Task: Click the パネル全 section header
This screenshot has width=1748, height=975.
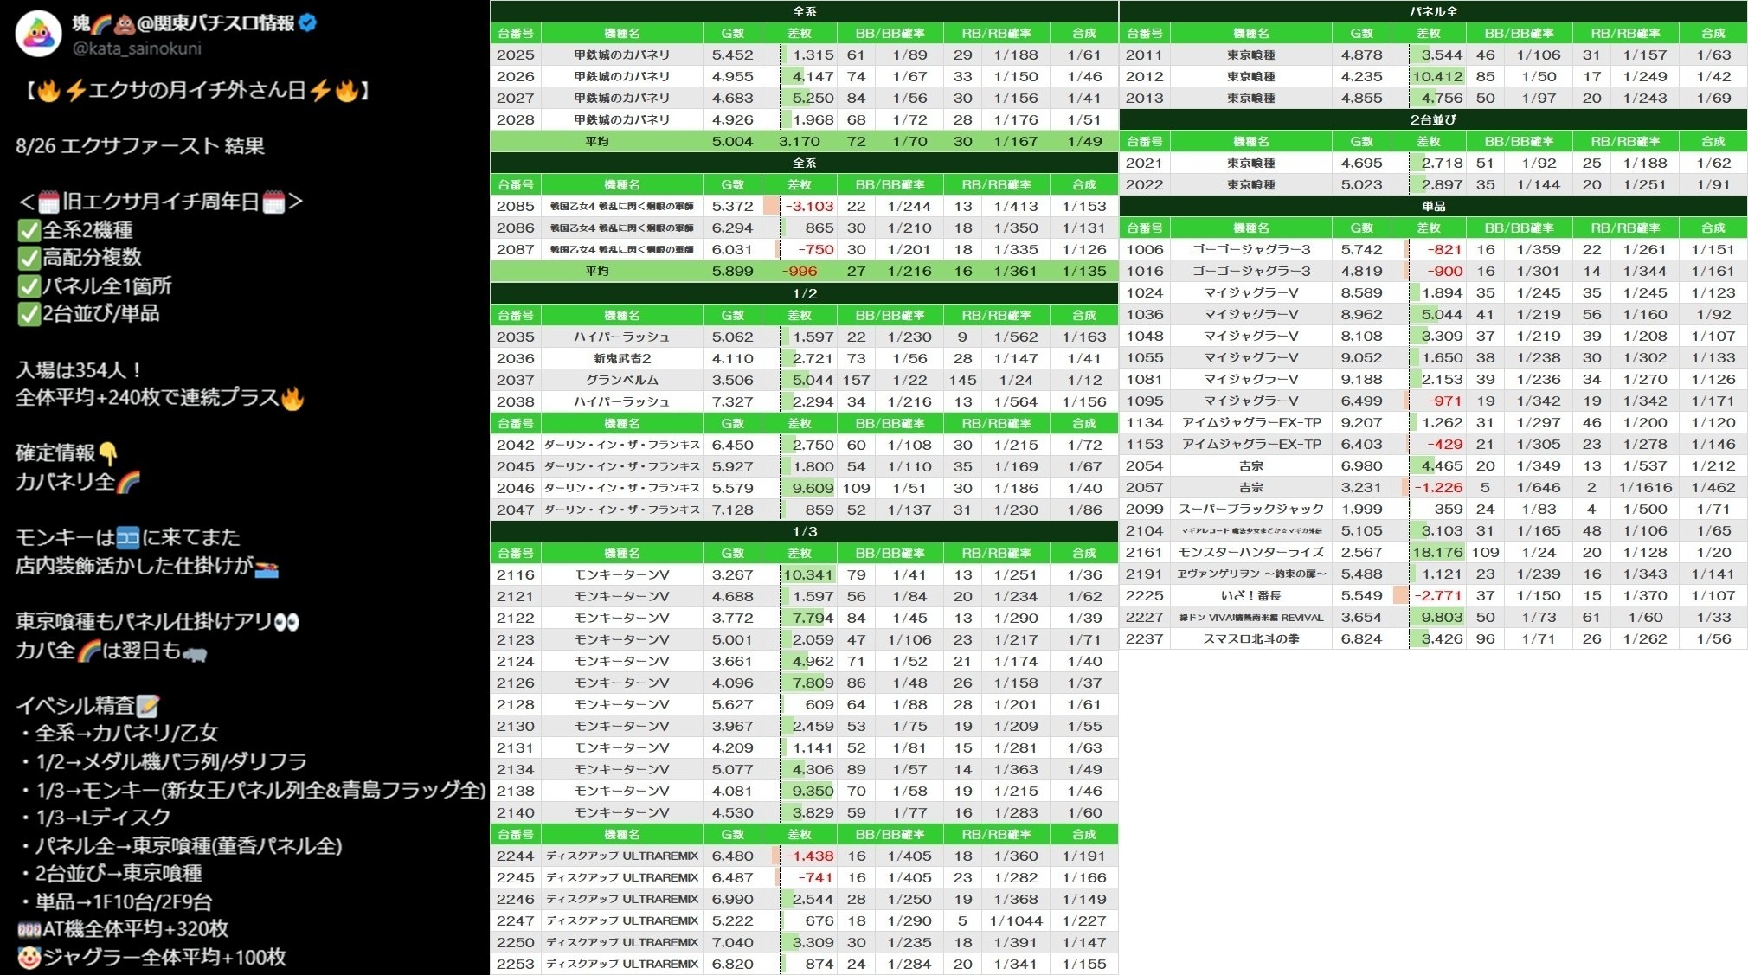Action: (1433, 11)
